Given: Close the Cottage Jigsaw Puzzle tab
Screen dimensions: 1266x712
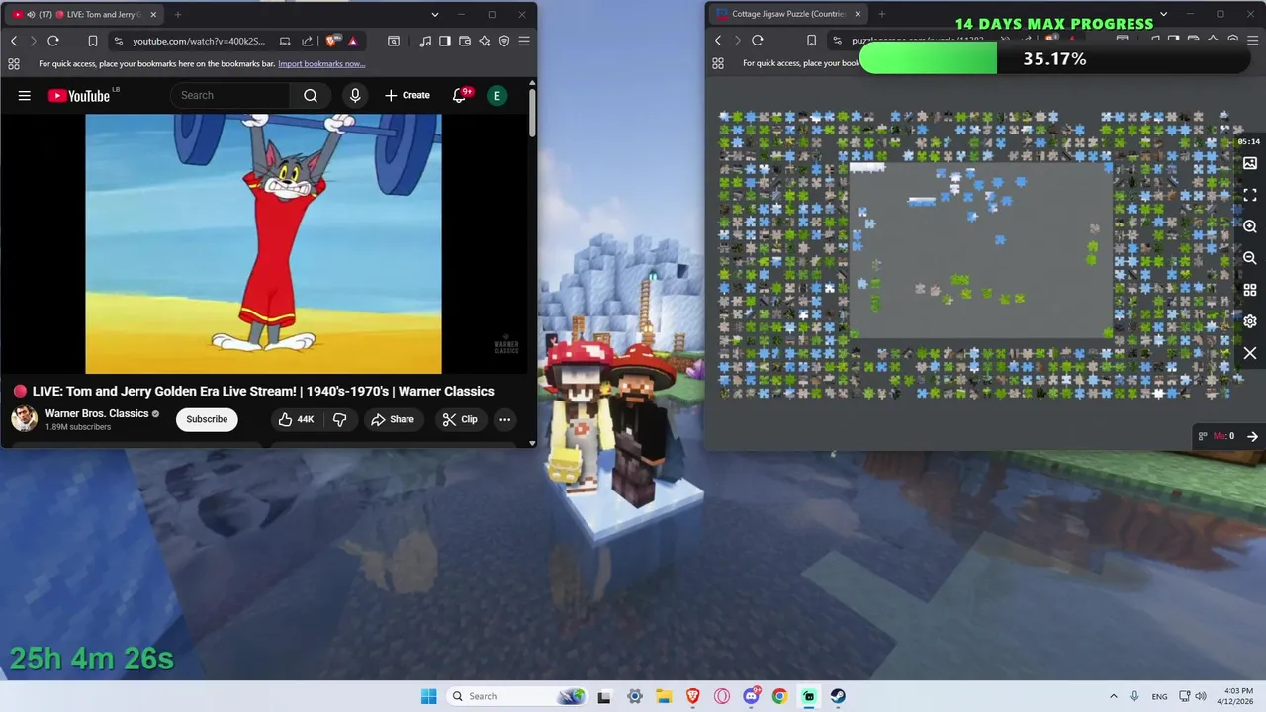Looking at the screenshot, I should 858,15.
